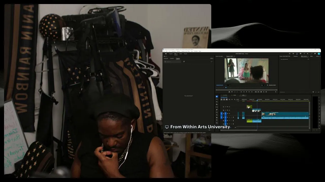Select the Slip tool

pyautogui.click(x=217, y=107)
